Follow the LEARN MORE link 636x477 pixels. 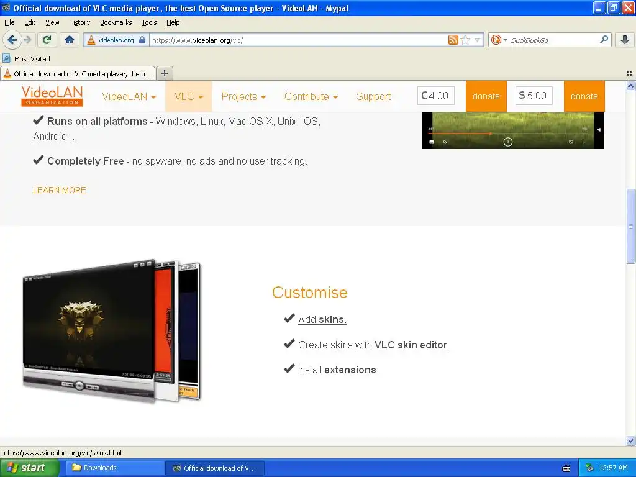tap(59, 190)
